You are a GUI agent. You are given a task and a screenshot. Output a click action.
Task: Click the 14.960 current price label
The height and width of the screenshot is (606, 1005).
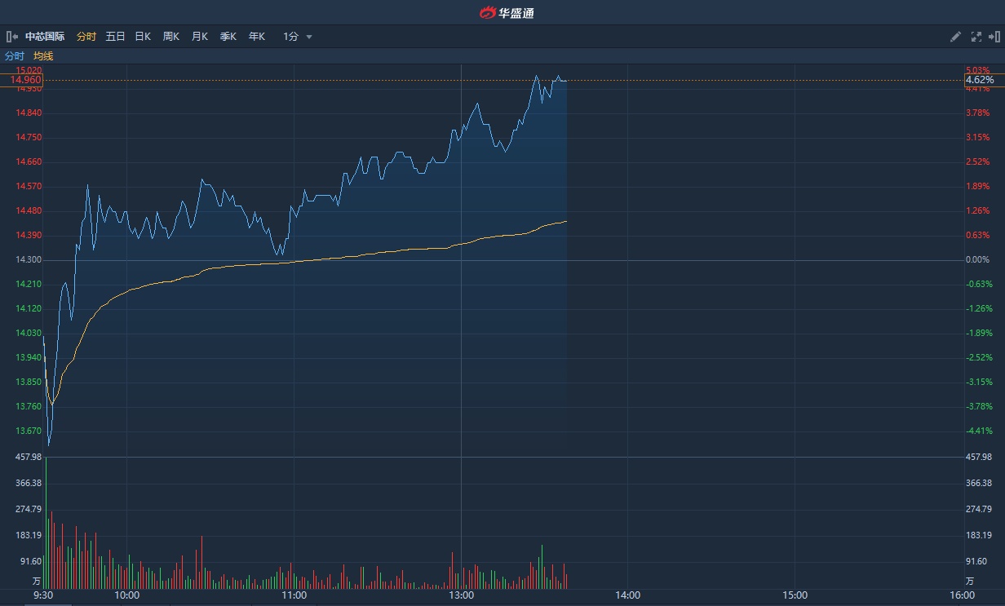(27, 80)
